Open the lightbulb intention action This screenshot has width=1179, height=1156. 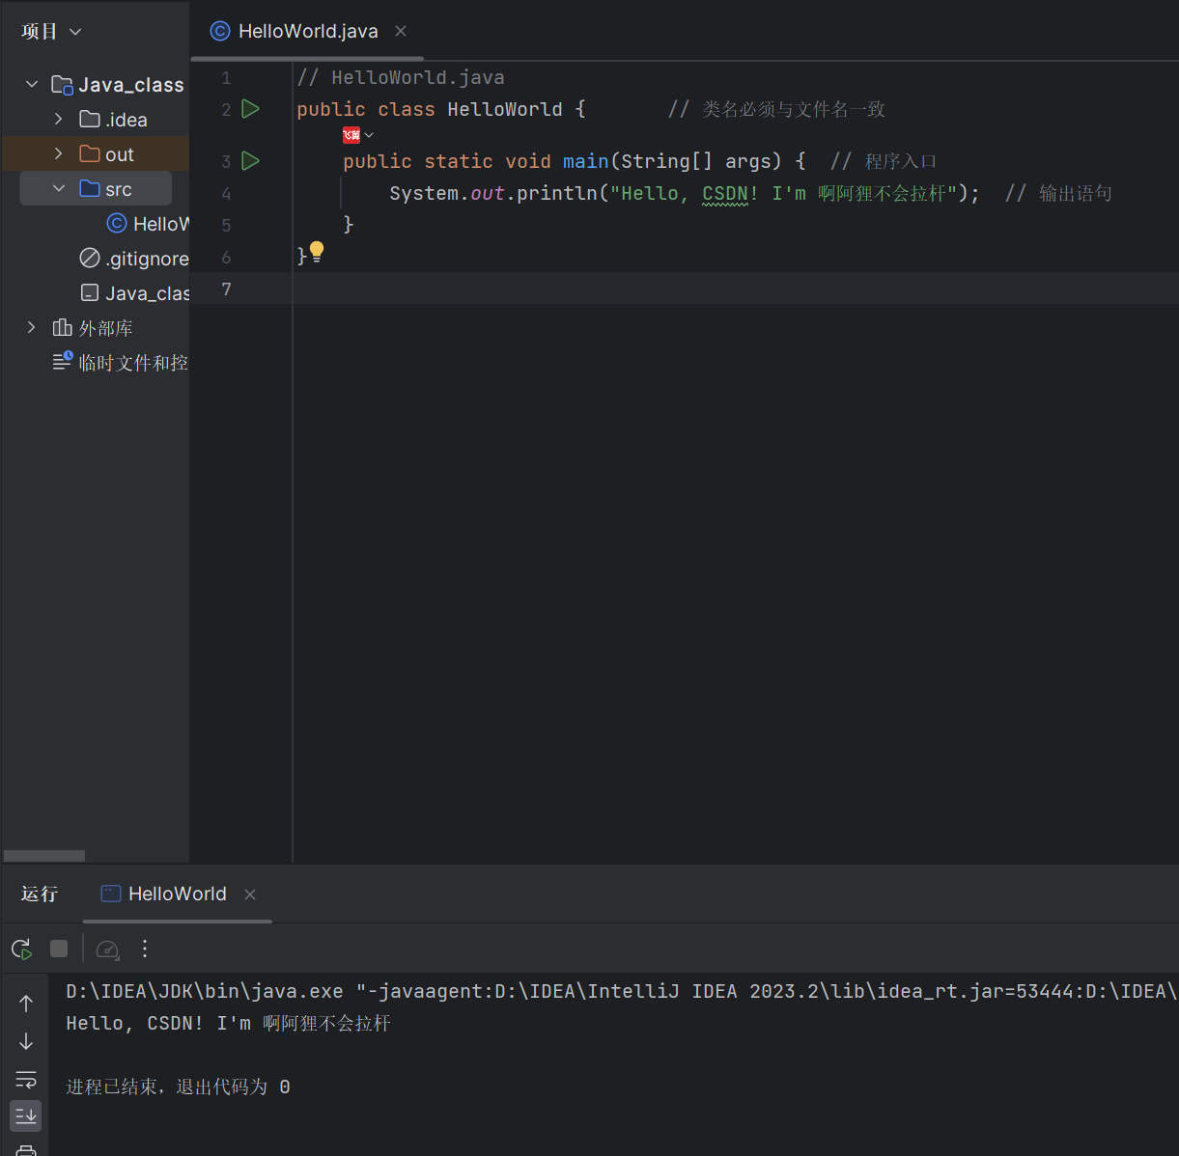[317, 250]
